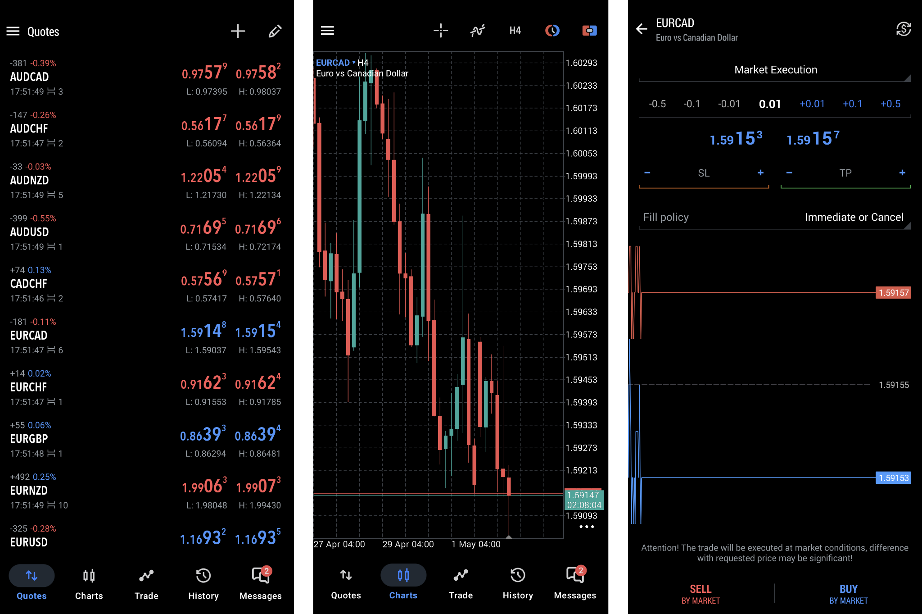Tap the 0.01 volume value field

[770, 105]
